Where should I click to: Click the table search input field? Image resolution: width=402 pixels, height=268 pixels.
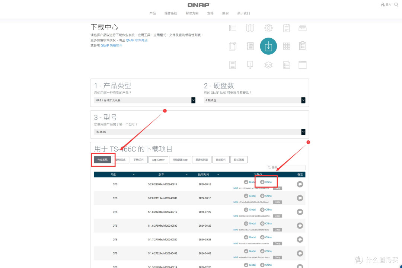point(286,167)
